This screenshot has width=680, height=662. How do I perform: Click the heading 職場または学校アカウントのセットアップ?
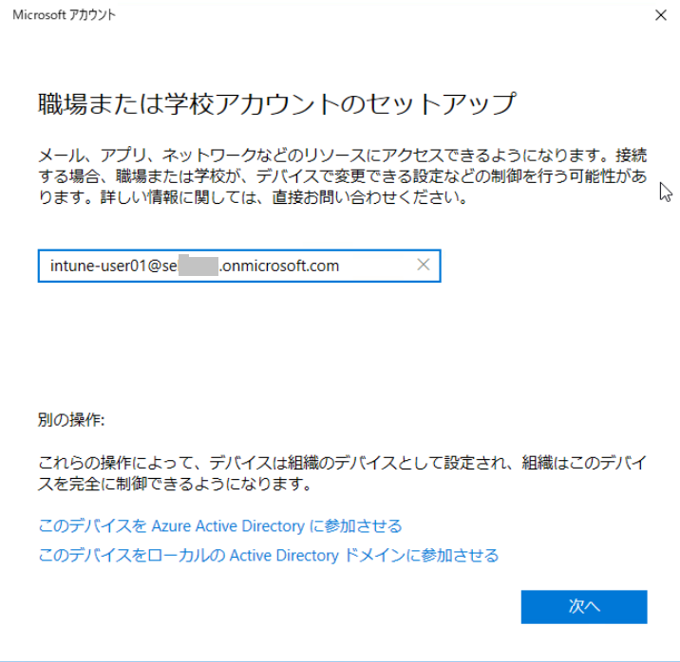tap(277, 104)
